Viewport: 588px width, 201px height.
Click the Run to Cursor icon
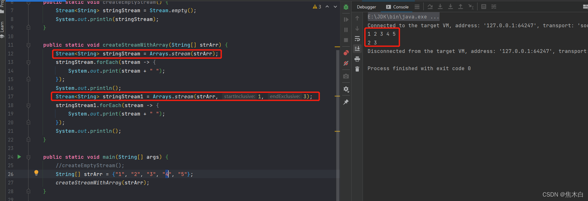click(x=471, y=7)
